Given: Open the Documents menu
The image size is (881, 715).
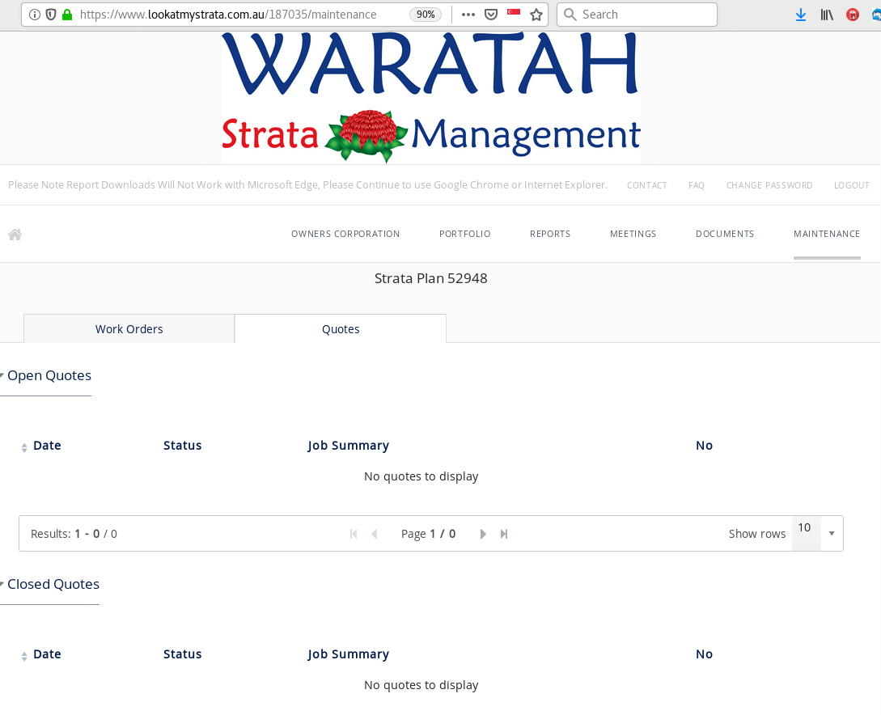Looking at the screenshot, I should pos(725,234).
